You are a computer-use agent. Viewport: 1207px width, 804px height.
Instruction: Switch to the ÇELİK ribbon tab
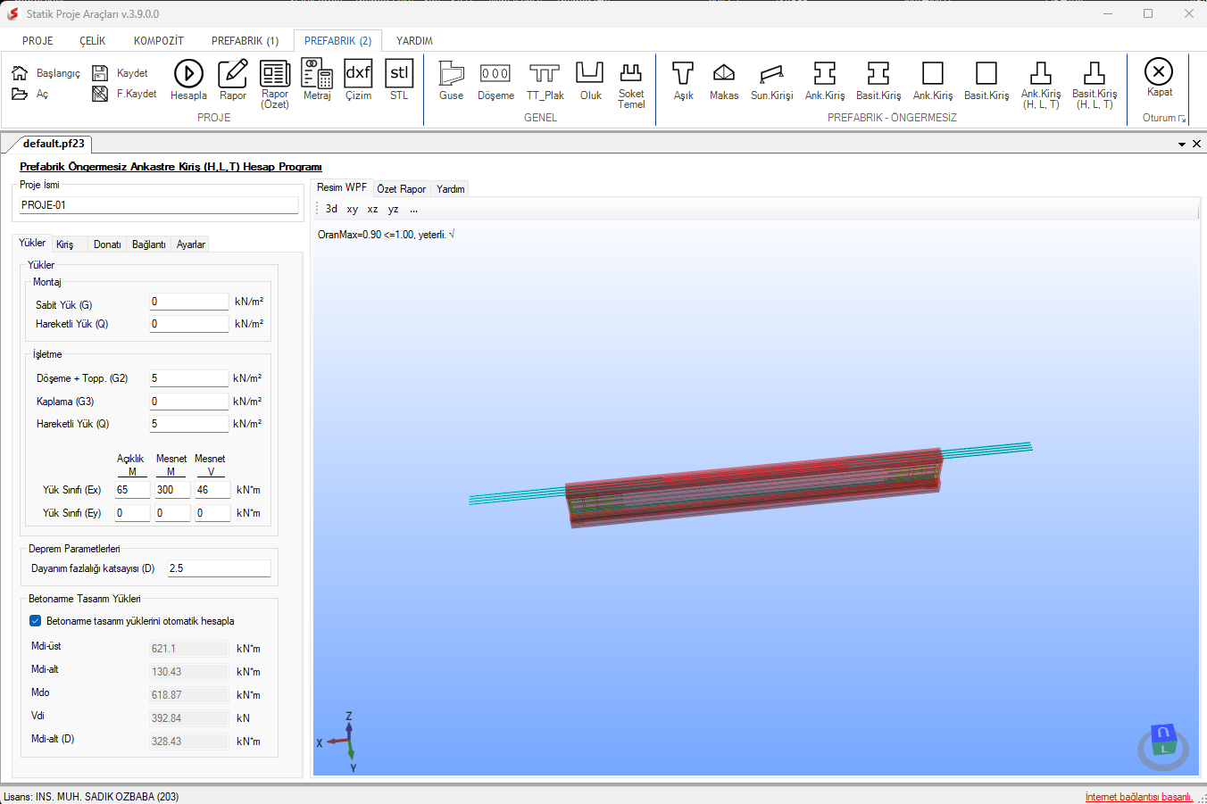(93, 41)
